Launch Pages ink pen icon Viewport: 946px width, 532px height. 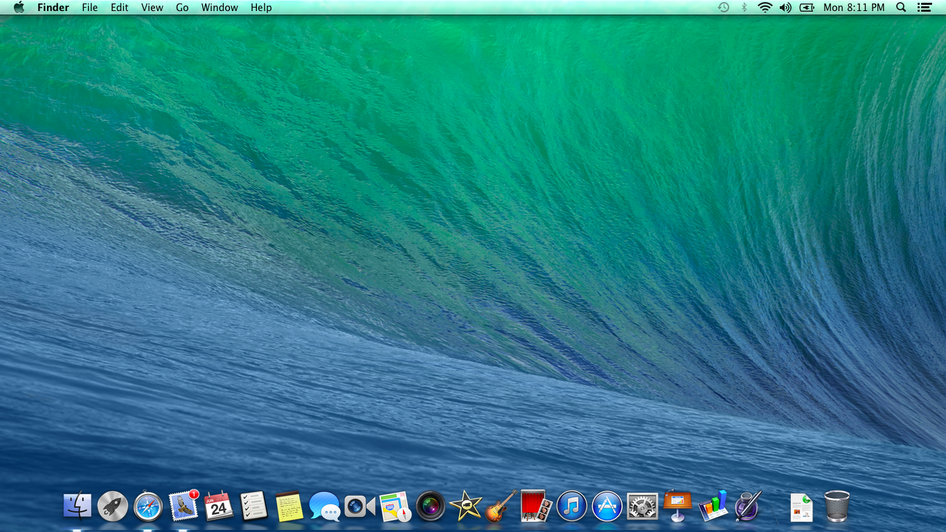[x=749, y=506]
